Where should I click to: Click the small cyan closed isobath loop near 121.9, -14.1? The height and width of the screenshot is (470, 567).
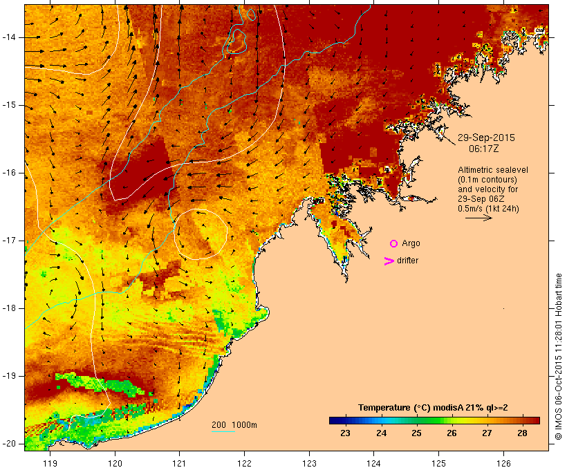click(x=236, y=41)
